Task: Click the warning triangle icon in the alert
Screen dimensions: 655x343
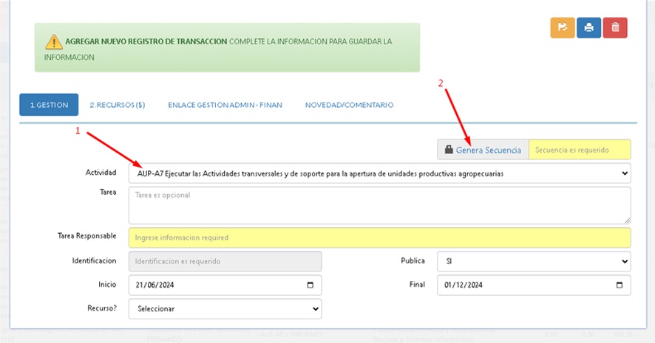Action: 54,42
